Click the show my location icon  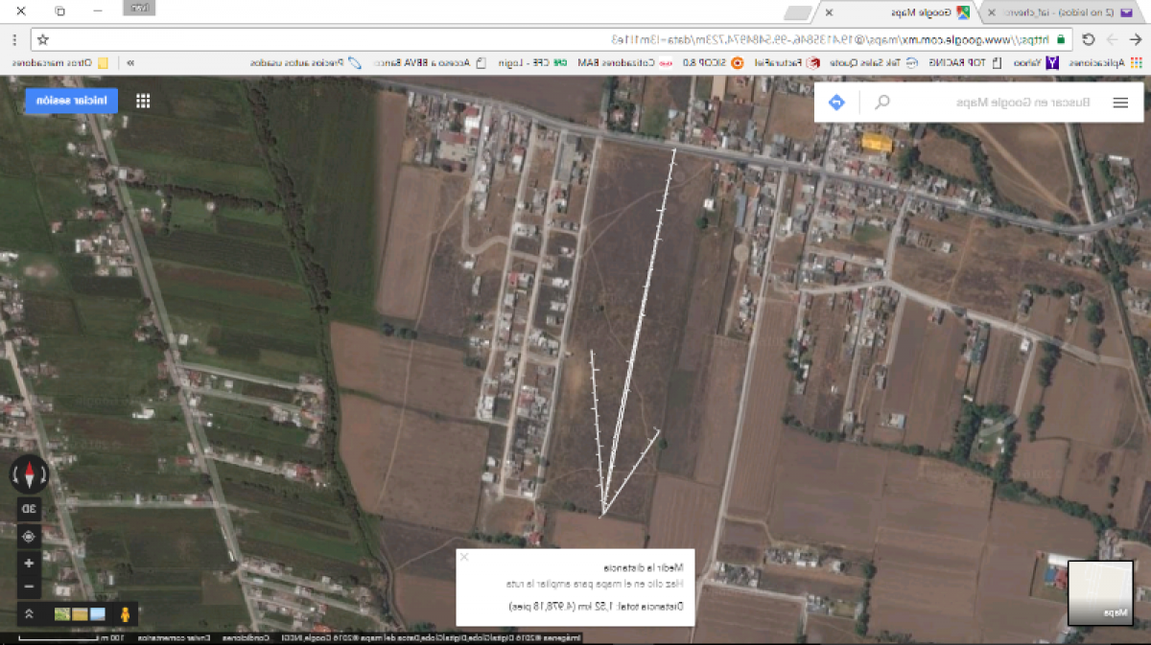tap(29, 537)
